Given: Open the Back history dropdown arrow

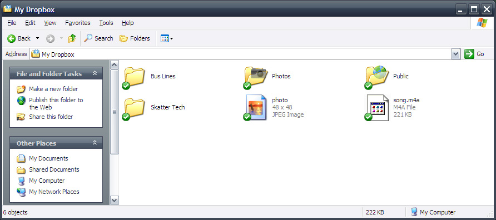Looking at the screenshot, I should click(x=37, y=38).
